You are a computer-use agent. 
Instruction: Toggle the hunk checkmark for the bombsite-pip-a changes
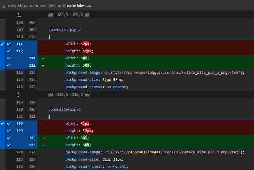[x=2, y=44]
